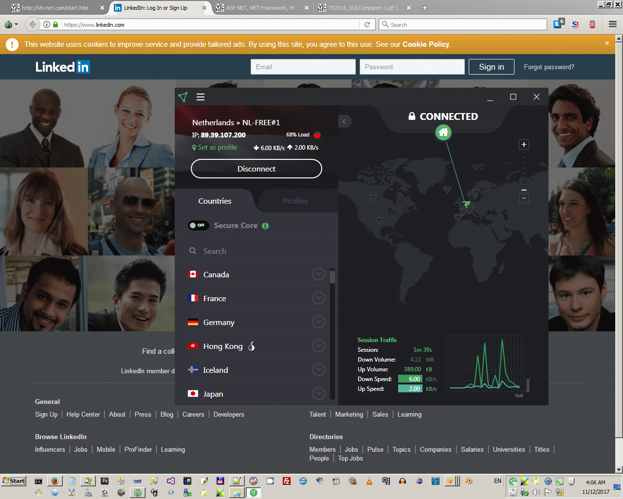Viewport: 623px width, 499px height.
Task: Open Visual Studio from the taskbar
Action: tap(171, 481)
